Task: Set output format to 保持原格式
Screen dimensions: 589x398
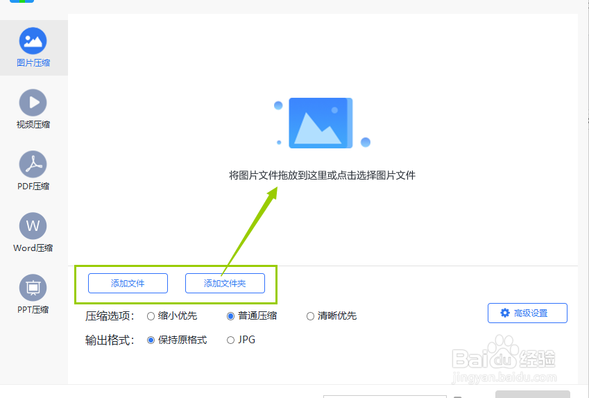Action: pyautogui.click(x=177, y=340)
